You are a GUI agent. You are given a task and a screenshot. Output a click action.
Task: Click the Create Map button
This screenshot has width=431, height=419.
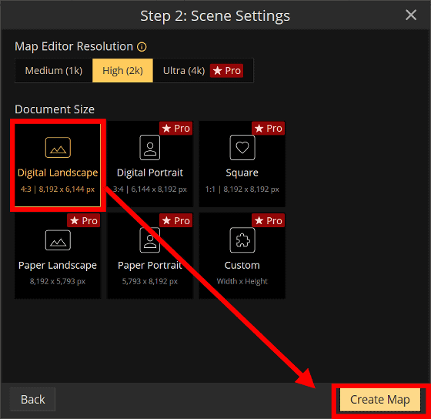[380, 400]
